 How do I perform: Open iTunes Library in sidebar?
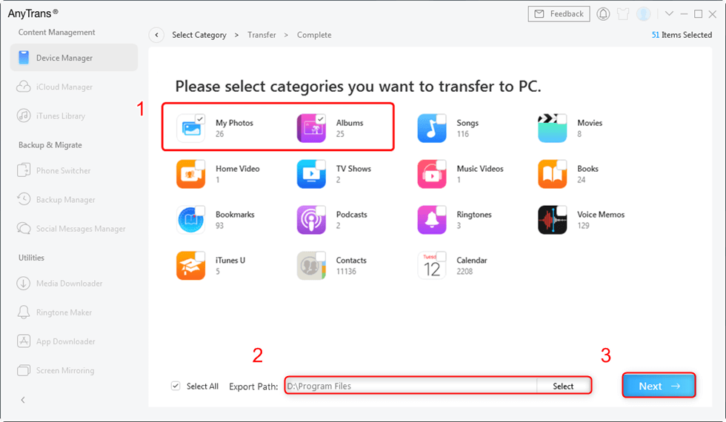[74, 116]
